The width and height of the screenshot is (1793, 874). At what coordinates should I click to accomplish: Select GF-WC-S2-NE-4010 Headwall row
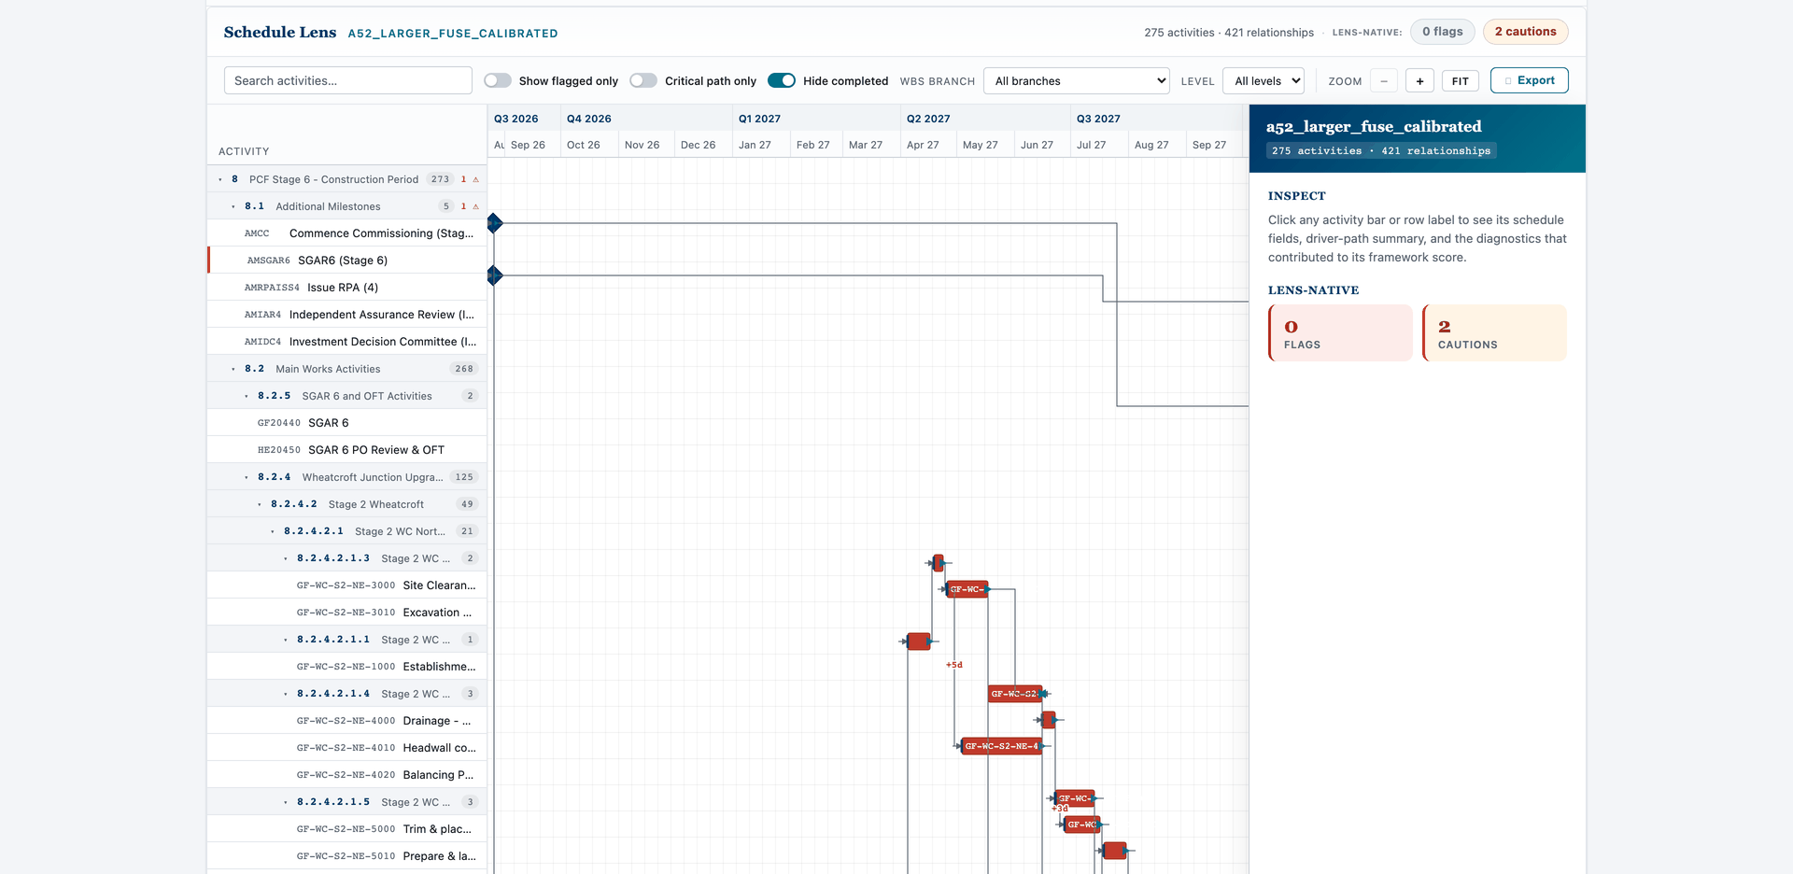(346, 748)
